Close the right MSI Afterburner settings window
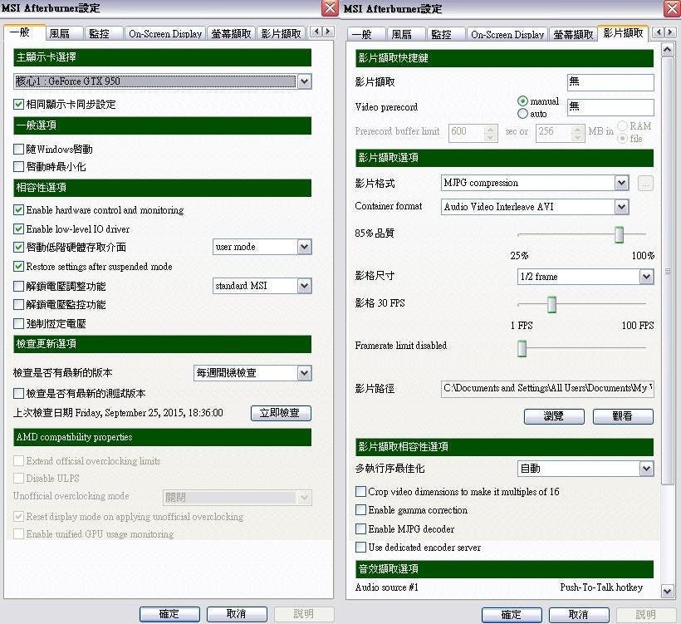The width and height of the screenshot is (681, 624). (673, 8)
